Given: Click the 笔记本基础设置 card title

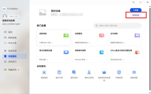Looking at the screenshot, I should click(46, 51).
